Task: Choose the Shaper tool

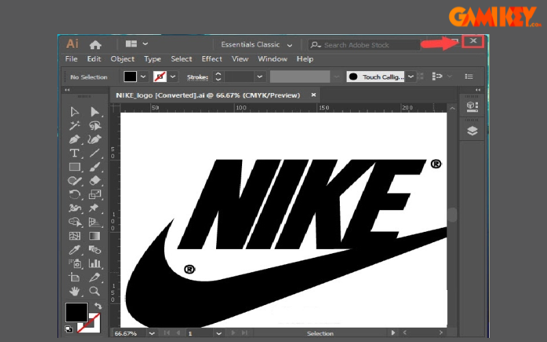Action: (75, 181)
